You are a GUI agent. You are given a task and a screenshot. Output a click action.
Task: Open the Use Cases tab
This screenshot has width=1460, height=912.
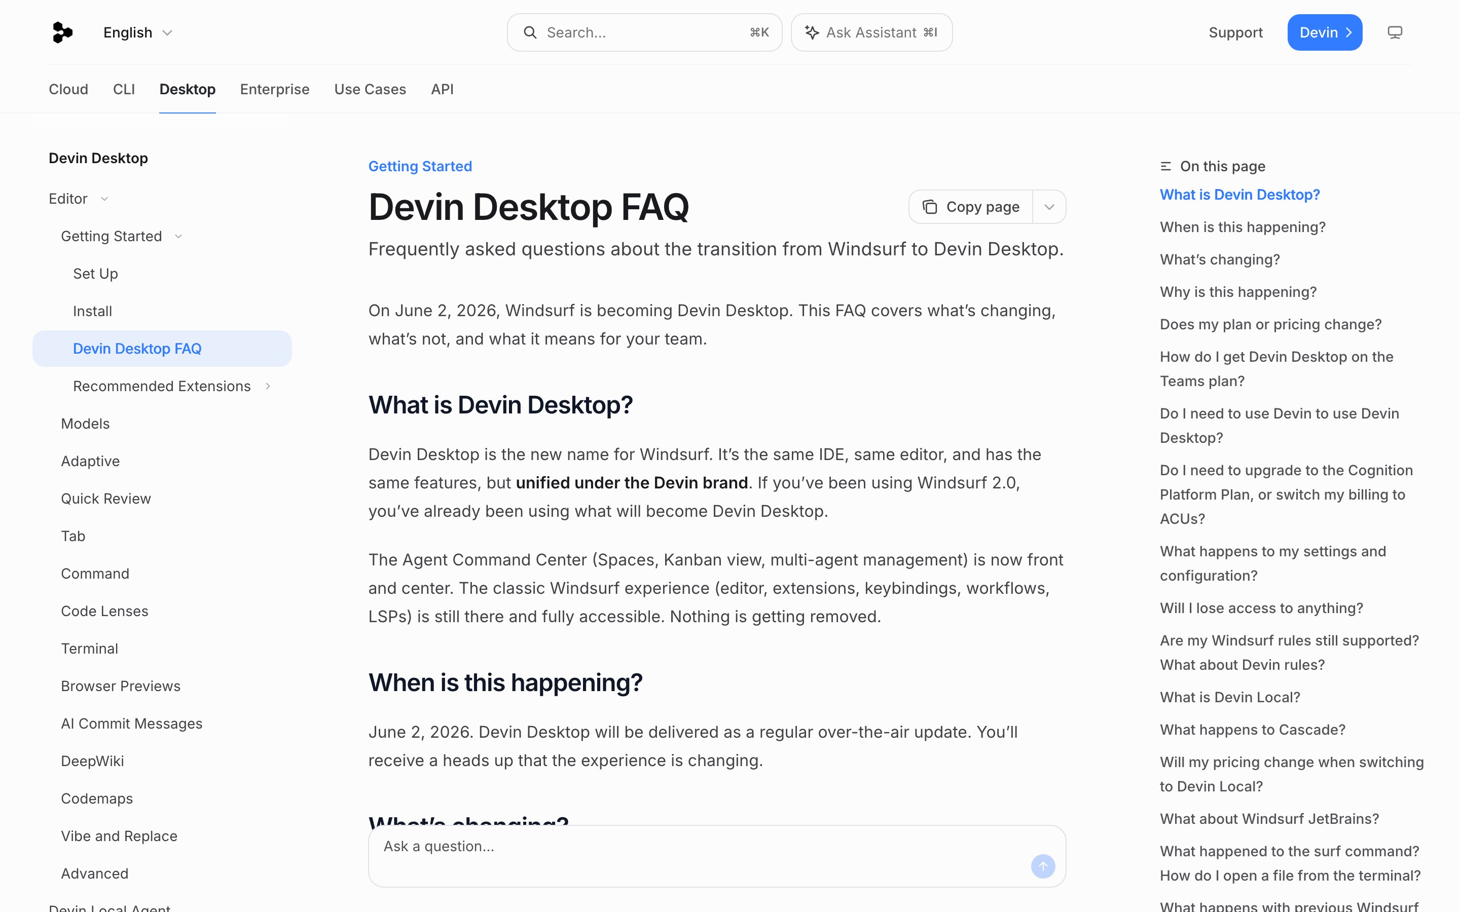coord(370,89)
